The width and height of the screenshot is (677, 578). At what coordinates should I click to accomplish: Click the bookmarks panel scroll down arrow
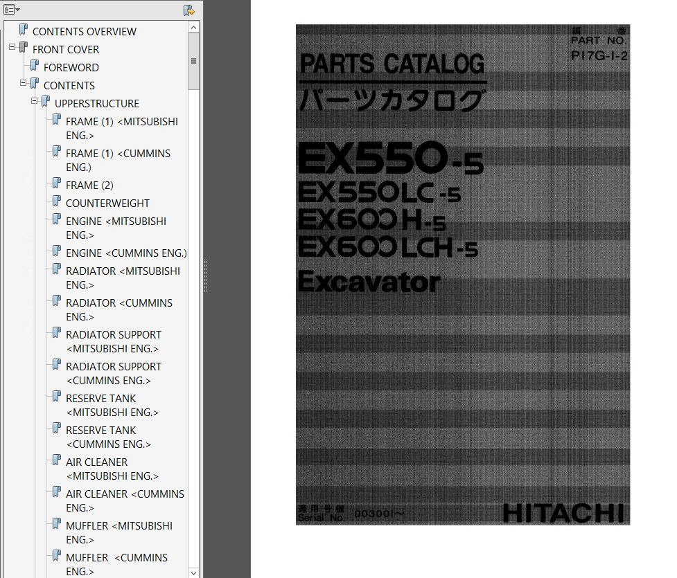(x=194, y=573)
